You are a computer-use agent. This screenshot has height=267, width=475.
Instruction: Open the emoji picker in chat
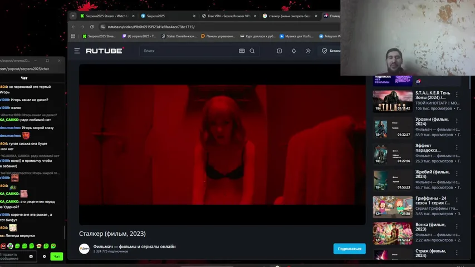pyautogui.click(x=31, y=256)
